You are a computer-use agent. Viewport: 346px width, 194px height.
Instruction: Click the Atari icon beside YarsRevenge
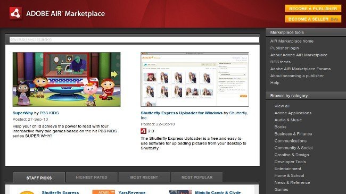click(x=103, y=192)
